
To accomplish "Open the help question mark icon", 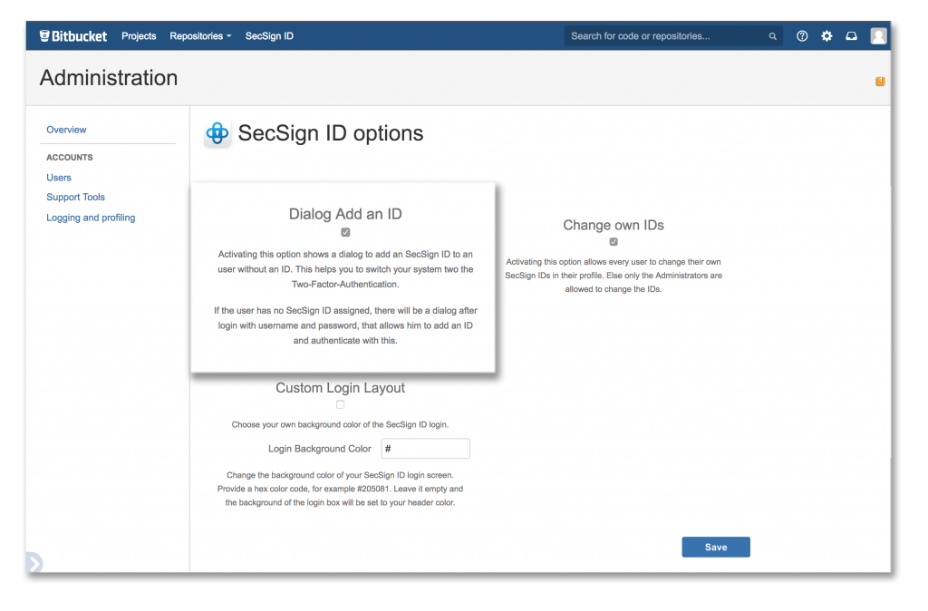I will coord(801,35).
